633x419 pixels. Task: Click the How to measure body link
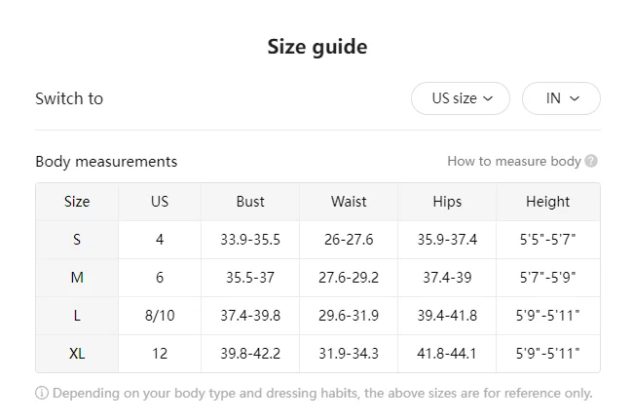(513, 161)
